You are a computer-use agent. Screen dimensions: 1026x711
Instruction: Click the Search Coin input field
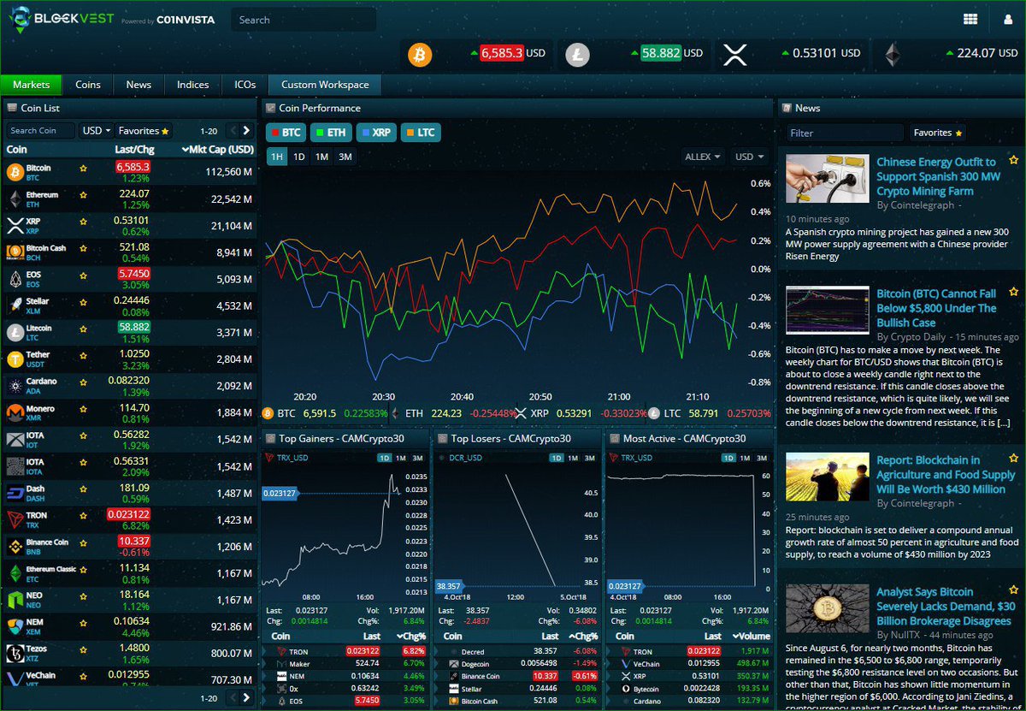39,130
